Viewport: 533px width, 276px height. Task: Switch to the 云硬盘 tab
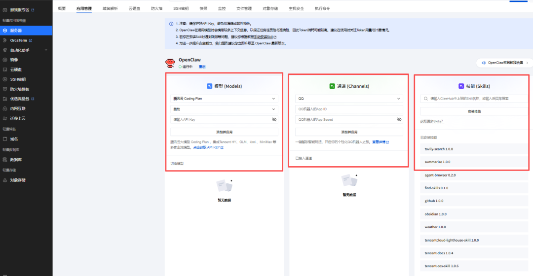pos(134,8)
